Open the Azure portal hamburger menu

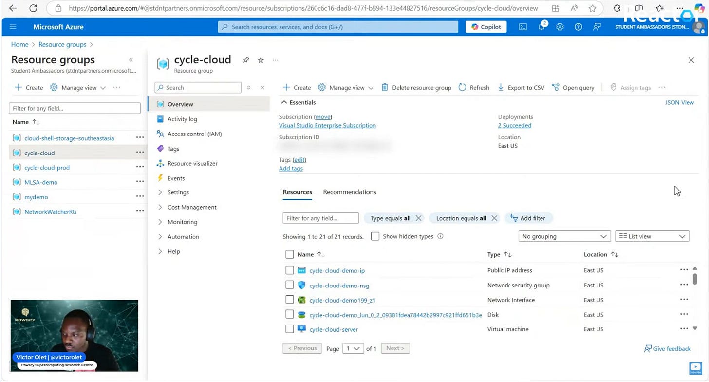click(x=13, y=27)
